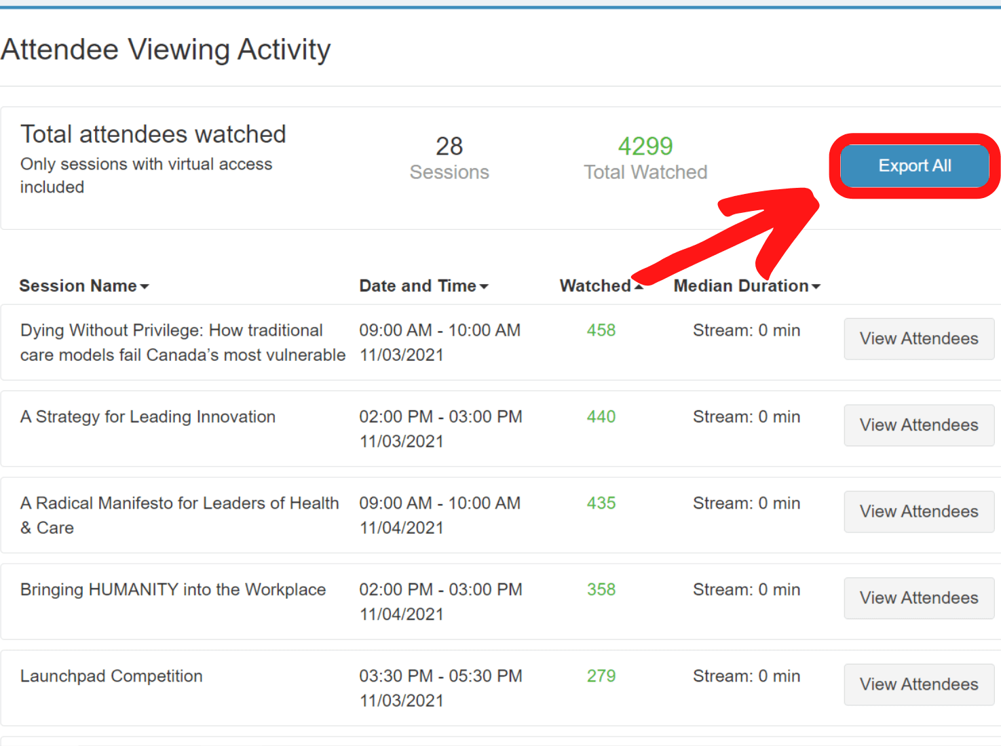View attendees for A Radical Manifesto session
Image resolution: width=1001 pixels, height=746 pixels.
(918, 511)
